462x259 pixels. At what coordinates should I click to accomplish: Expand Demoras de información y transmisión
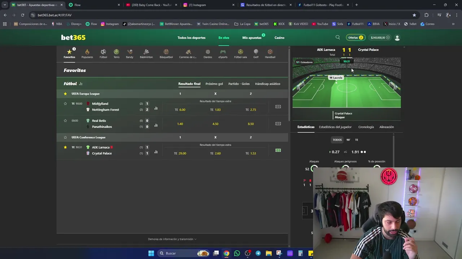click(x=172, y=239)
